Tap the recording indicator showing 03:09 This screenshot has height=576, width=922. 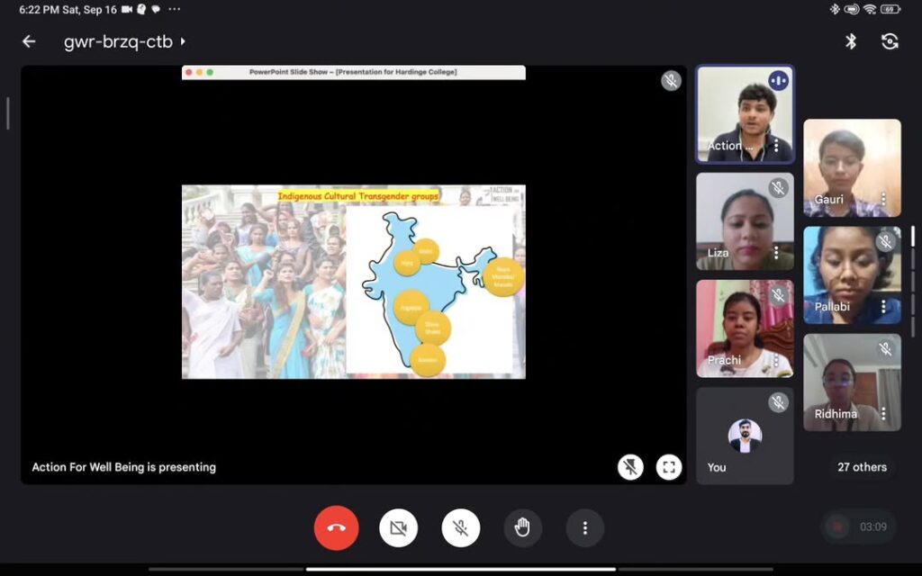point(859,526)
